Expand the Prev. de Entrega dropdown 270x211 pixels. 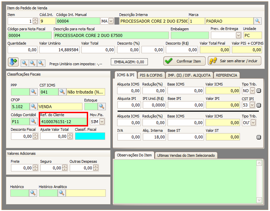(238, 35)
